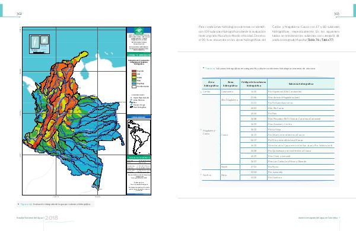The width and height of the screenshot is (356, 231).
Task: Click the Figura caption label below the map
Action: (26, 204)
